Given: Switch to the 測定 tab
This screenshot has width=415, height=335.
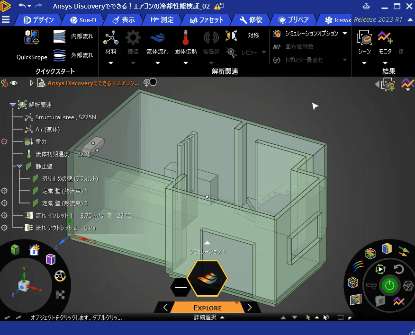Looking at the screenshot, I should click(162, 20).
